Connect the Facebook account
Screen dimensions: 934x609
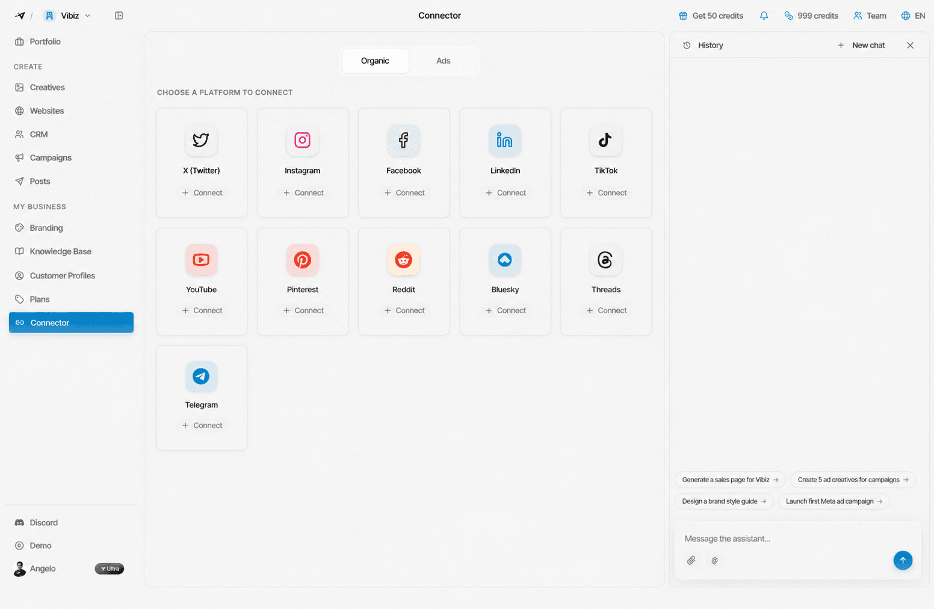[404, 193]
